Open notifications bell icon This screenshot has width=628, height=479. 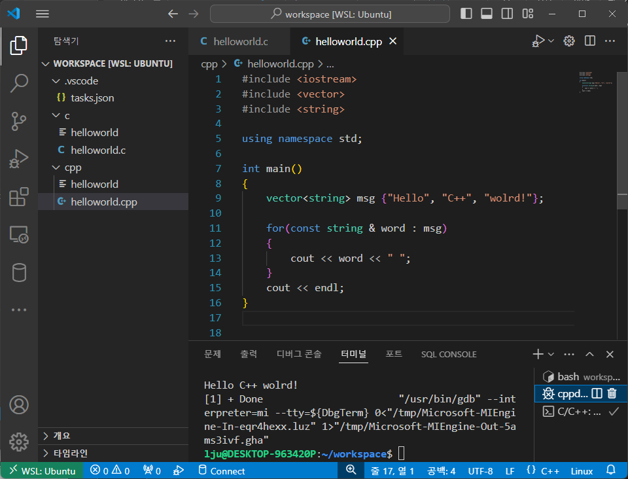click(x=611, y=470)
